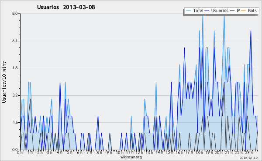Click the 'wikiscan.org' caption below the axis

coord(131,157)
